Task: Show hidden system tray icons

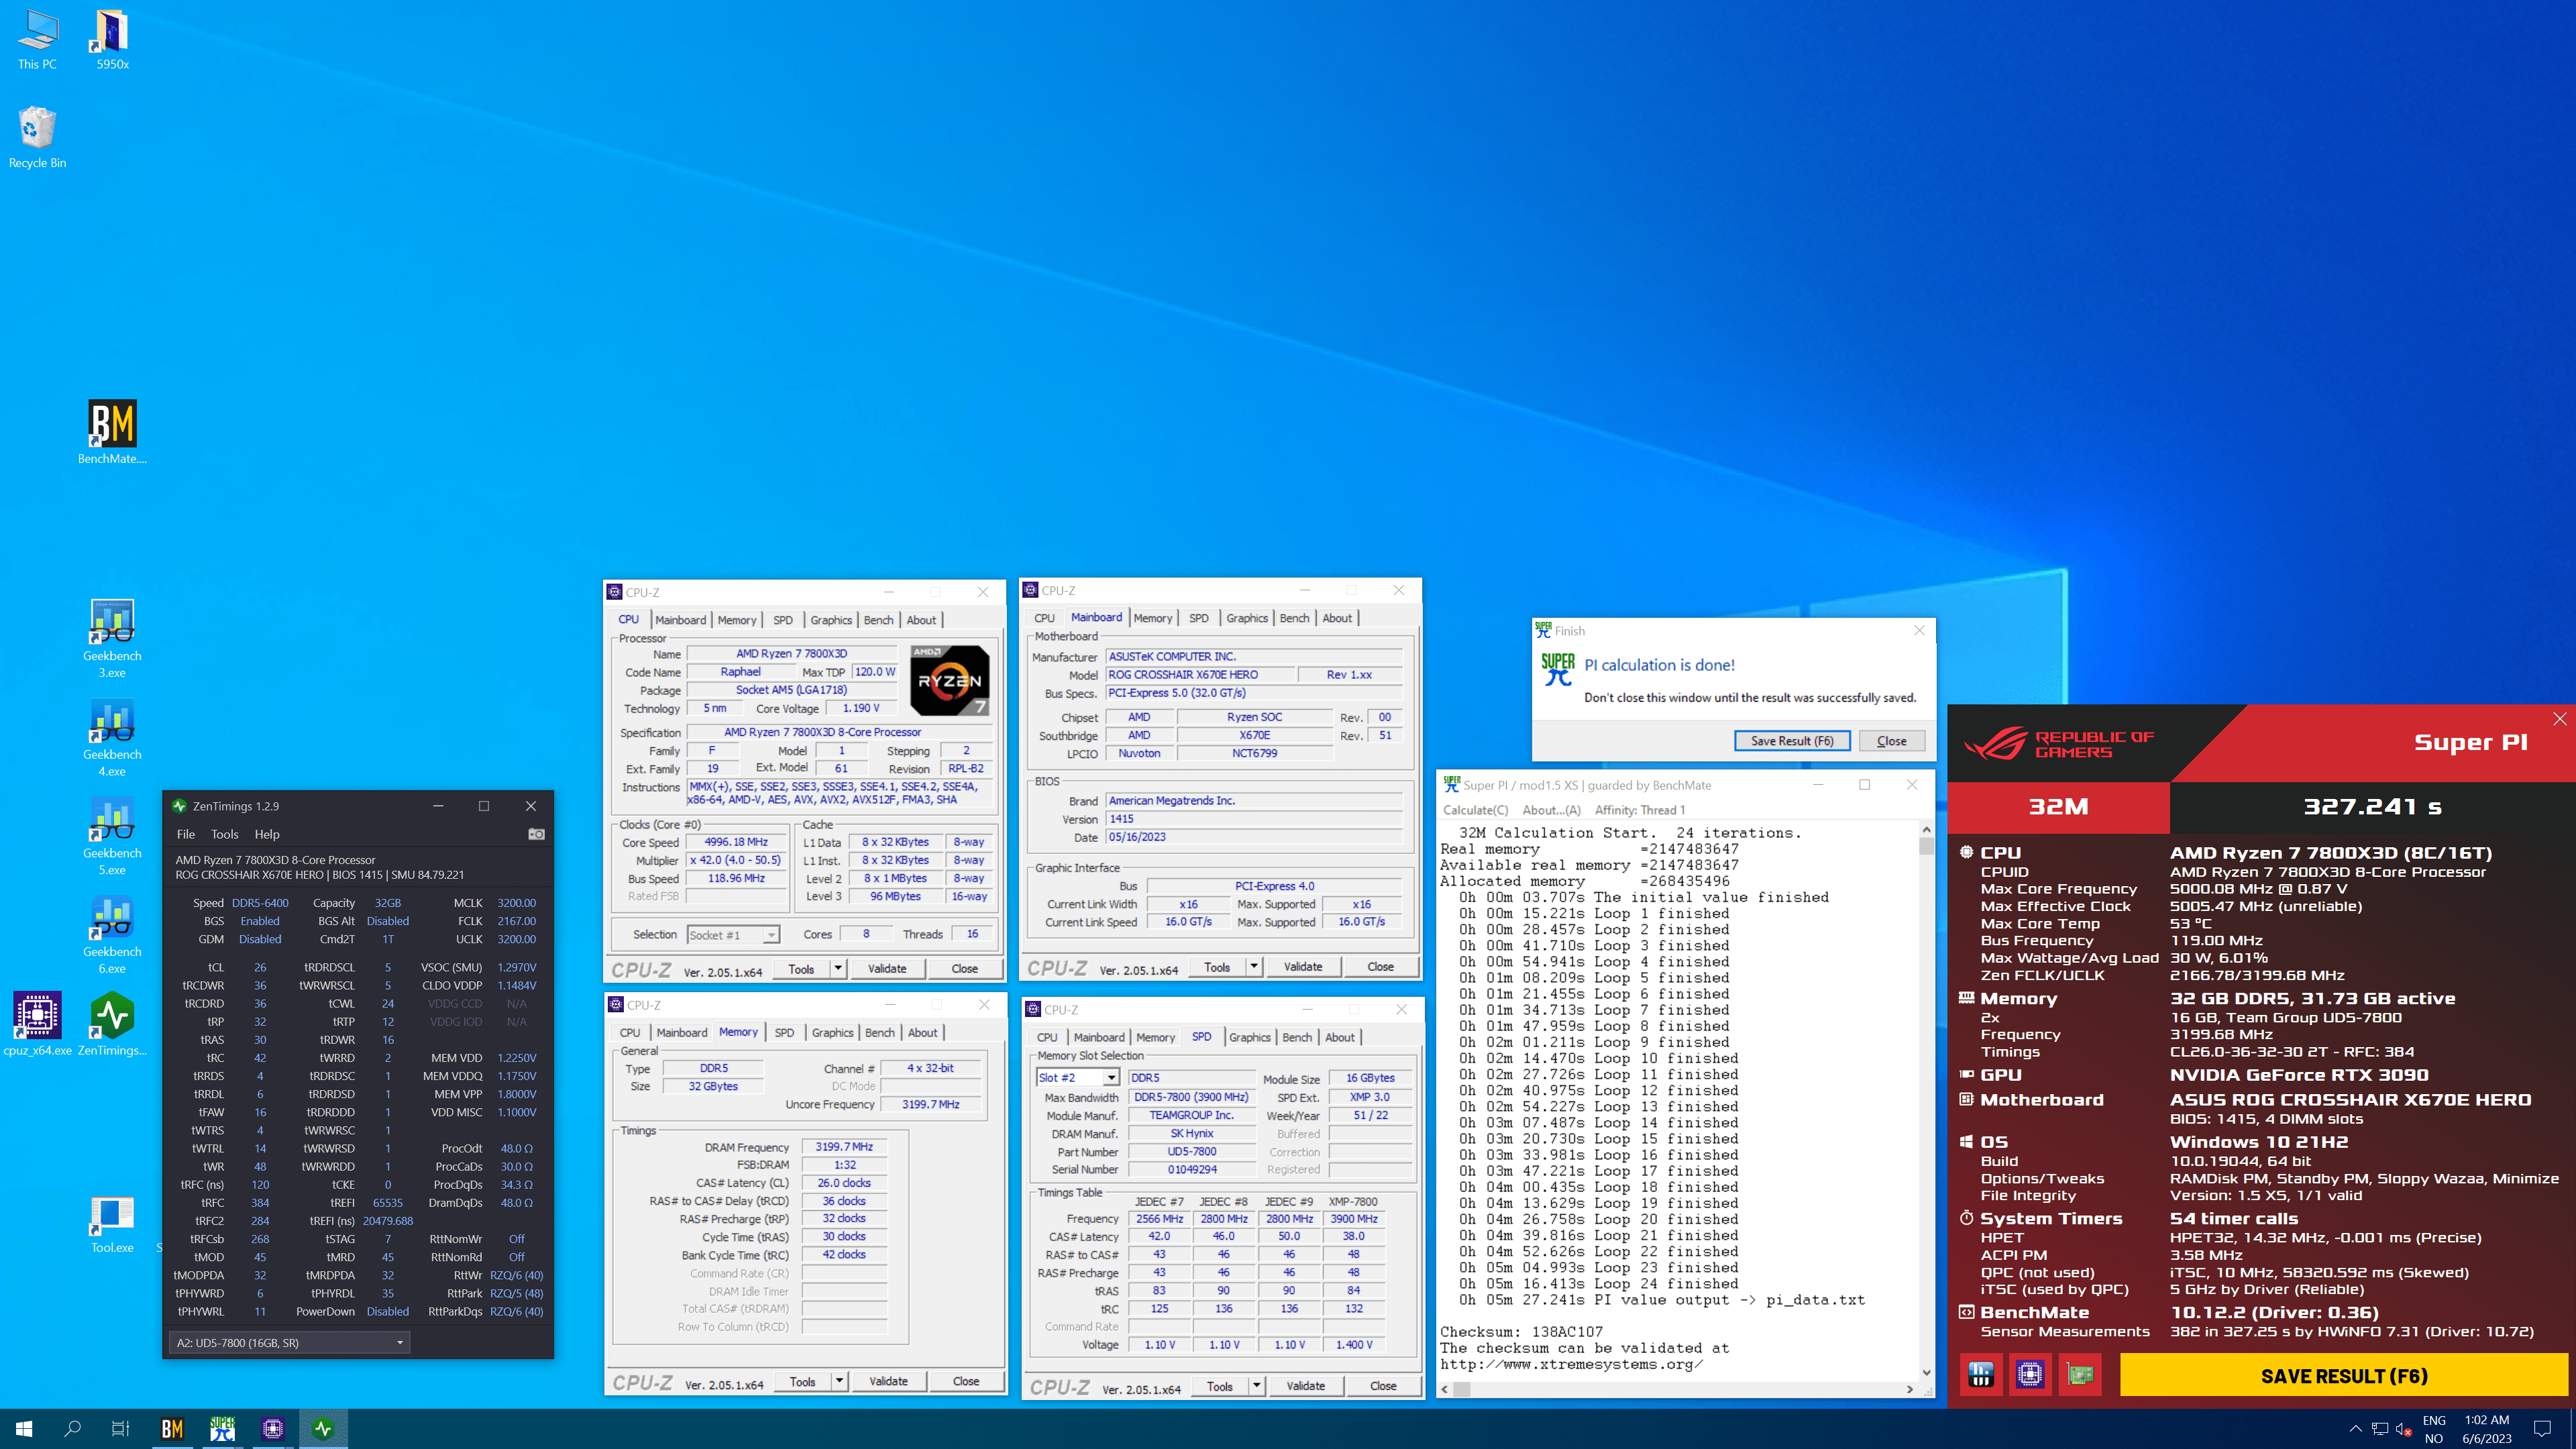Action: pos(2355,1429)
